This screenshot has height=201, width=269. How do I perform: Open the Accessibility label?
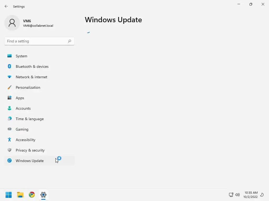pyautogui.click(x=25, y=140)
